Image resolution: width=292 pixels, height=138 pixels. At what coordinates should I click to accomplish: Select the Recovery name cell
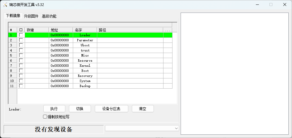tap(85, 76)
